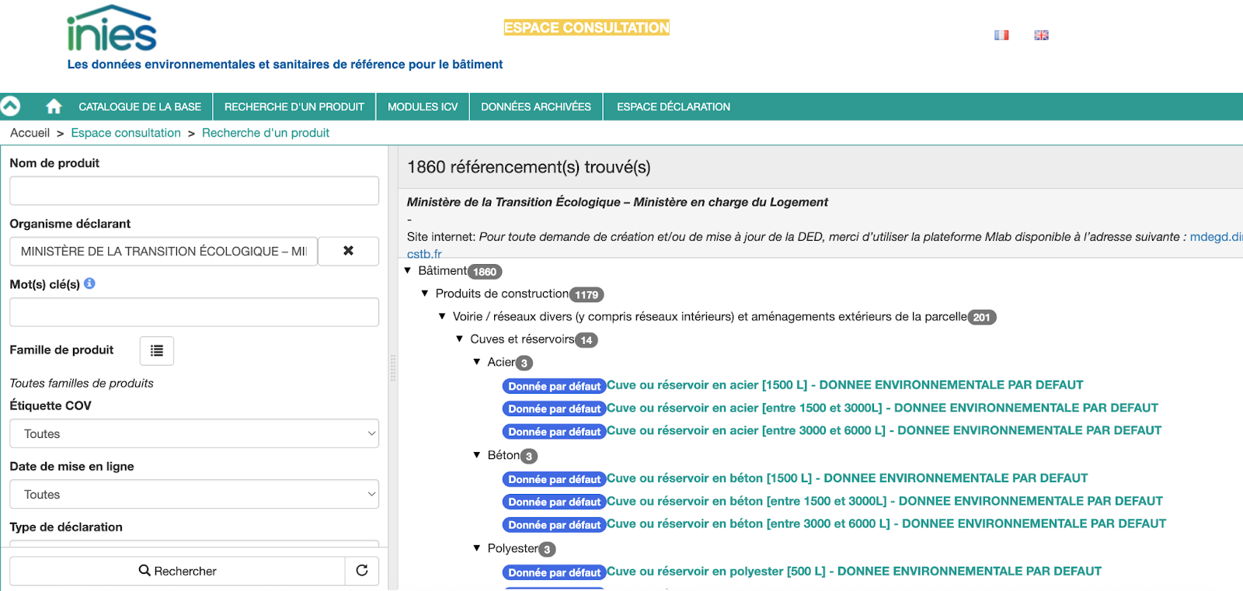The width and height of the screenshot is (1243, 591).
Task: Collapse header with the up-chevron circle icon
Action: click(10, 106)
